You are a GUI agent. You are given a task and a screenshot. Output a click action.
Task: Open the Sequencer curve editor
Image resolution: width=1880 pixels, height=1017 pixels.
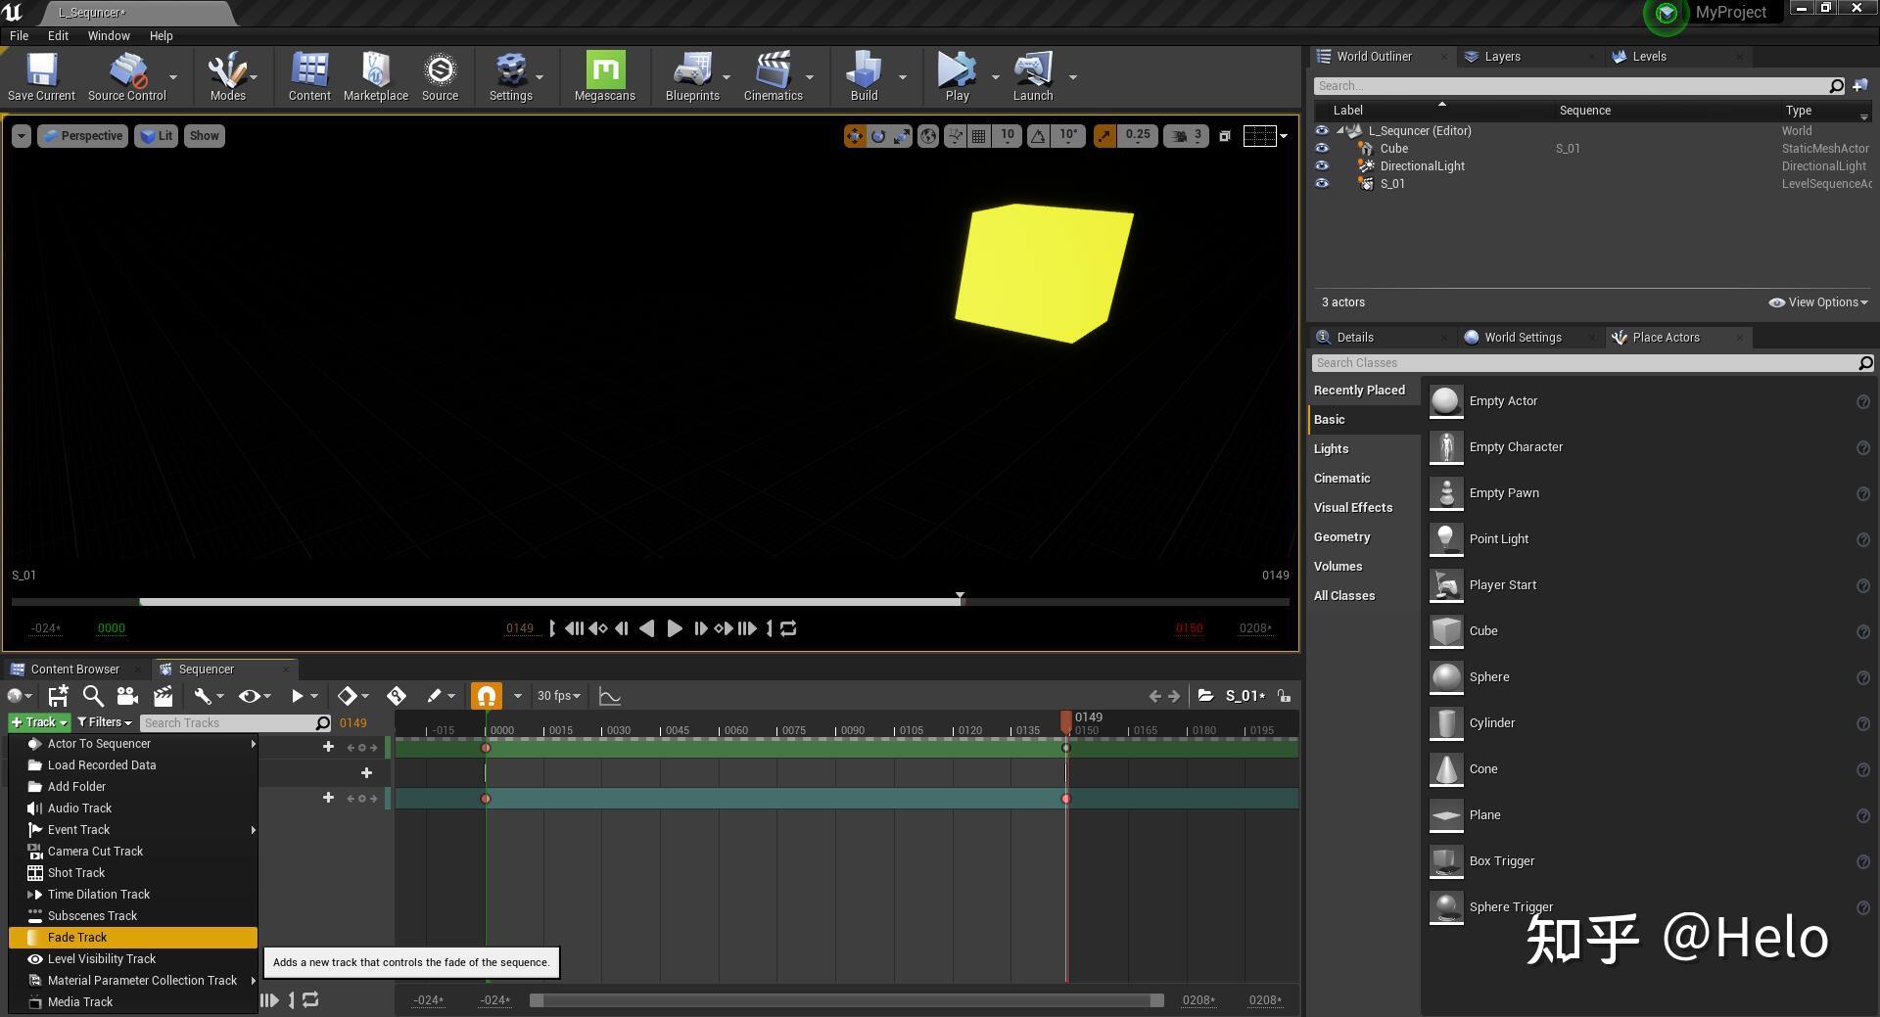click(x=610, y=696)
